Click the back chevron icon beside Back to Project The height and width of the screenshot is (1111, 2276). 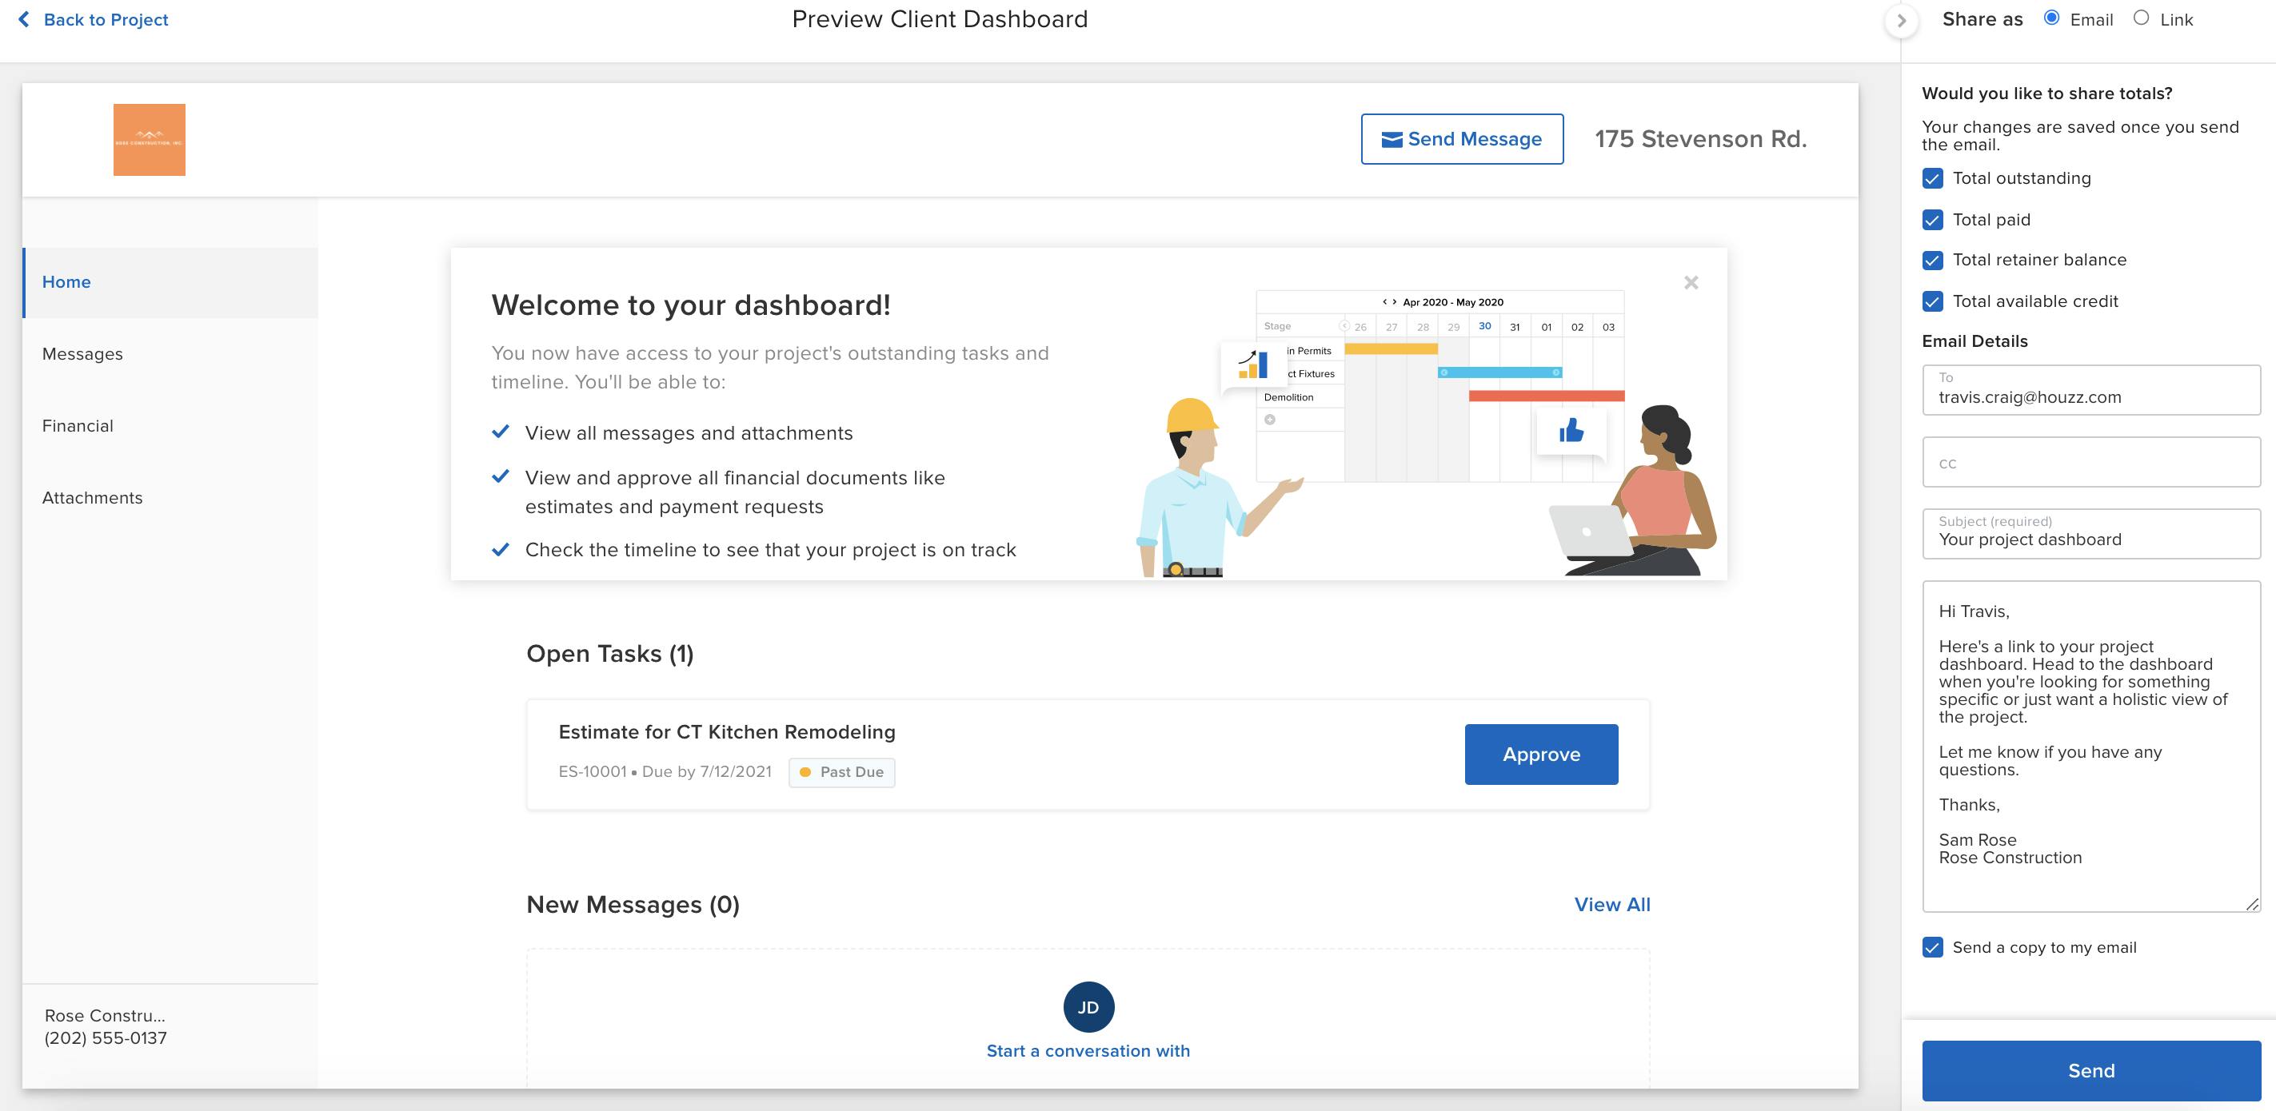click(25, 19)
